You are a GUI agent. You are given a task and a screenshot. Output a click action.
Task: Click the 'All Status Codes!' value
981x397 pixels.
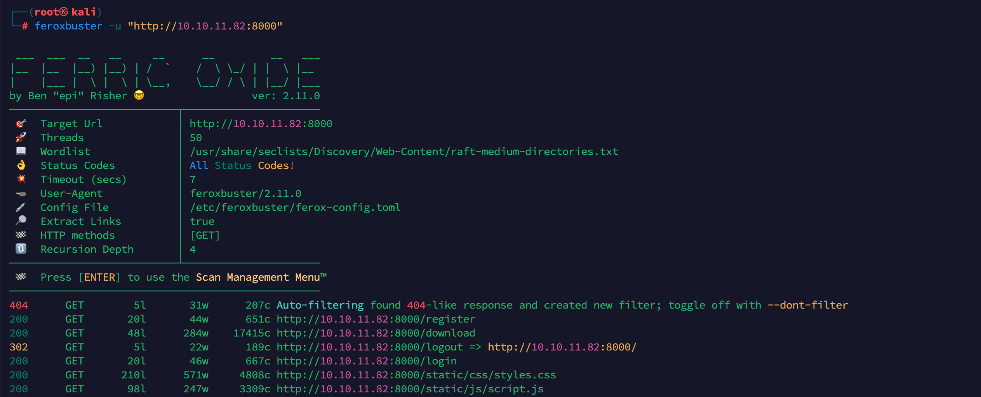[x=242, y=166]
